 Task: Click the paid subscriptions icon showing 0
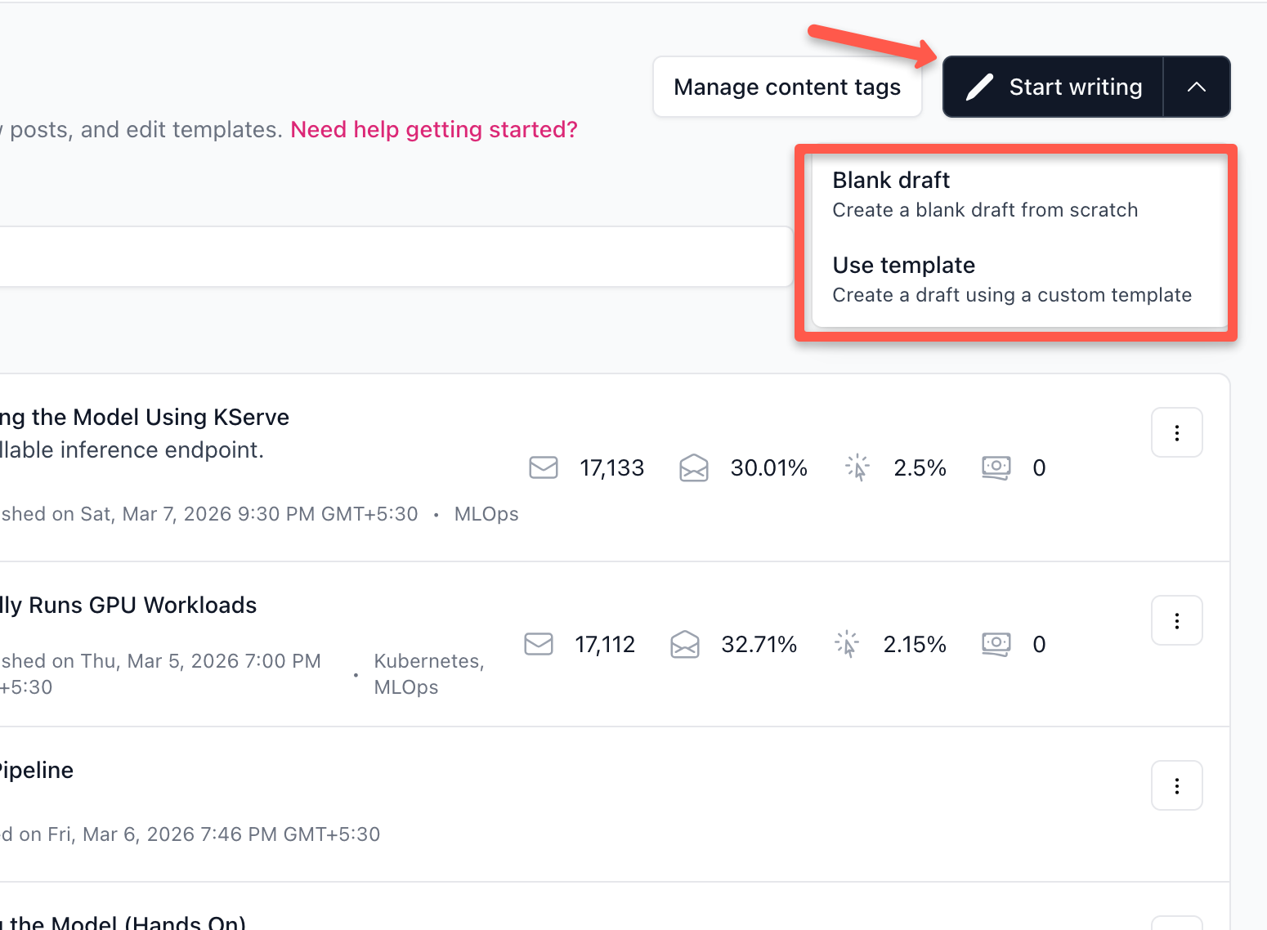995,467
